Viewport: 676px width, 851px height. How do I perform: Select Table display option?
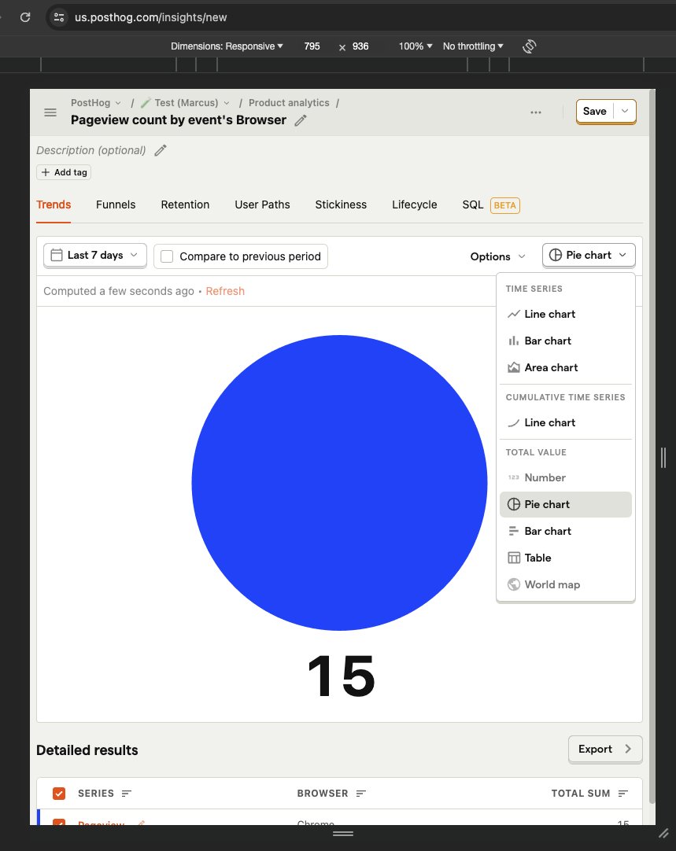(x=565, y=558)
